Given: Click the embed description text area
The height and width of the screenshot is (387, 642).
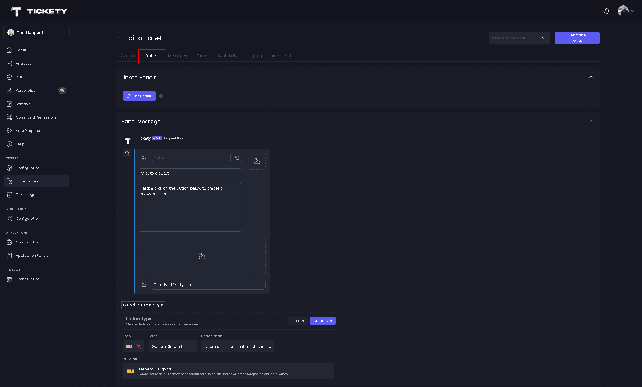Looking at the screenshot, I should pyautogui.click(x=190, y=208).
